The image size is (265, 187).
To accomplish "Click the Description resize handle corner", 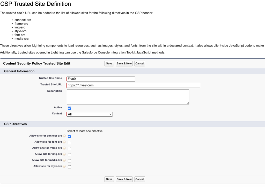I will coord(188,103).
